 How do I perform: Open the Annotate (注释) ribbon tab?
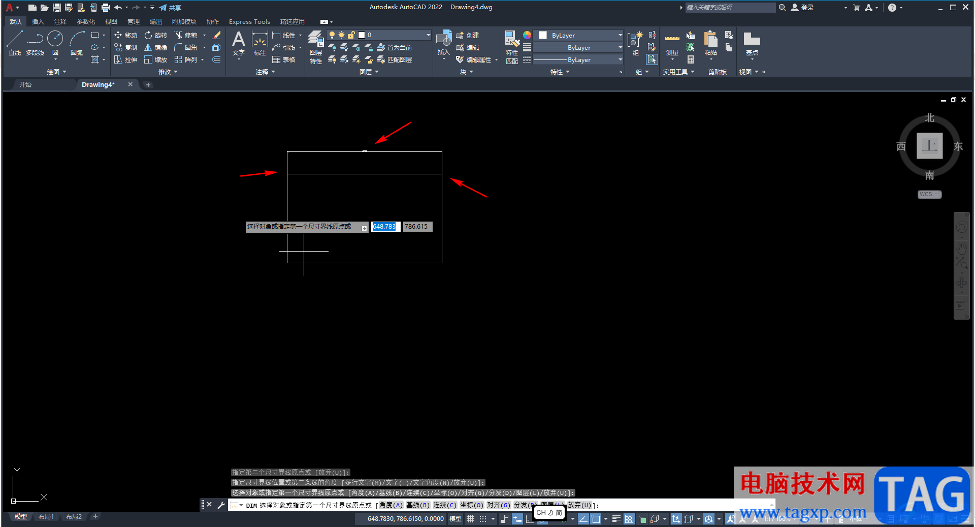click(x=60, y=21)
